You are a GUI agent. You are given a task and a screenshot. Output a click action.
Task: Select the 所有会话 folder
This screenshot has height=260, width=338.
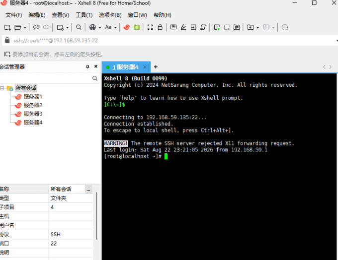pyautogui.click(x=26, y=88)
